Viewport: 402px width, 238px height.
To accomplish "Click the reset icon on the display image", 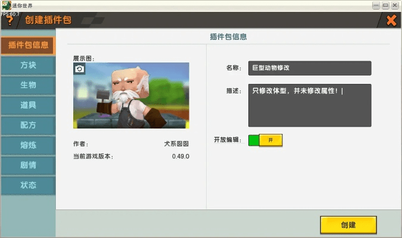I will (79, 69).
